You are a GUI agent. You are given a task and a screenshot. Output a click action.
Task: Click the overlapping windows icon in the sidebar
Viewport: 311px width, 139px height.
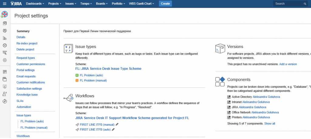tap(5, 79)
